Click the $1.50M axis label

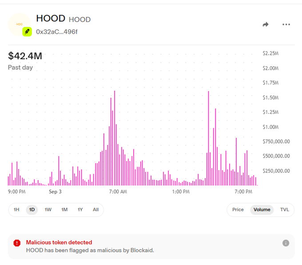[x=270, y=97]
